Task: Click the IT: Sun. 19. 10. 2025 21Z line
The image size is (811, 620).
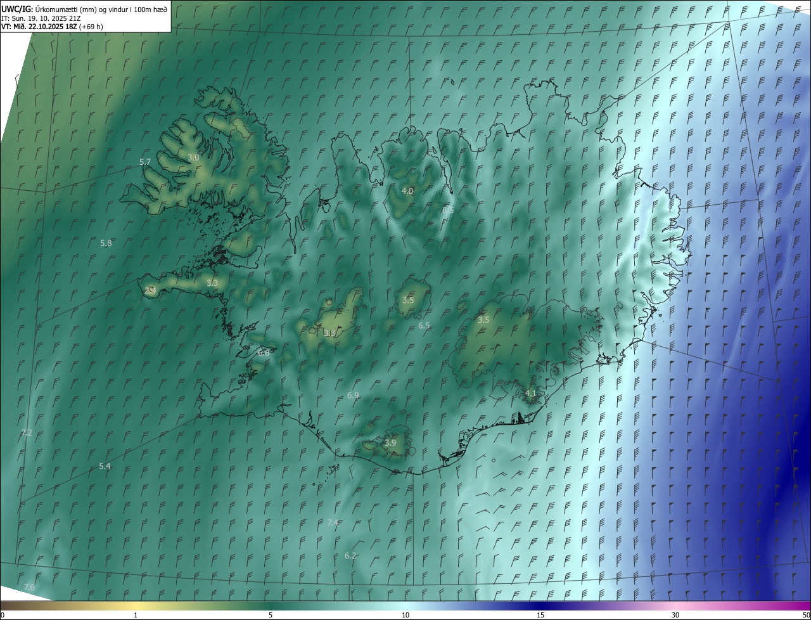Action: [41, 18]
